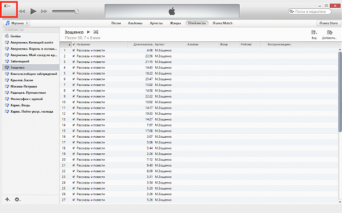Sort by the Длительность column header
The image size is (342, 213).
tap(141, 45)
